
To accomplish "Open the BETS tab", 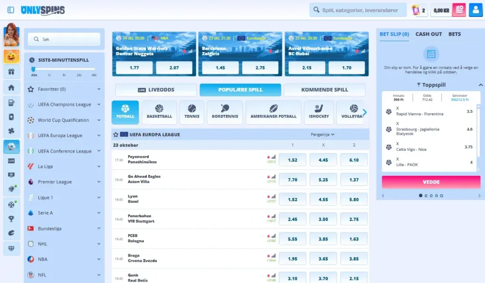I will coord(454,34).
